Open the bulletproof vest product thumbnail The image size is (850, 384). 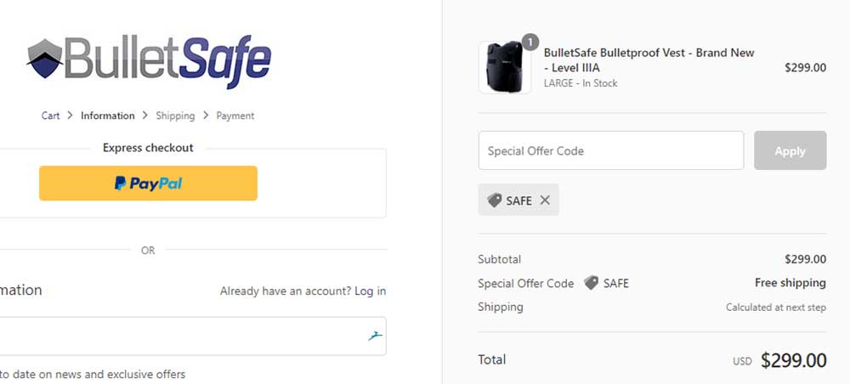tap(505, 67)
